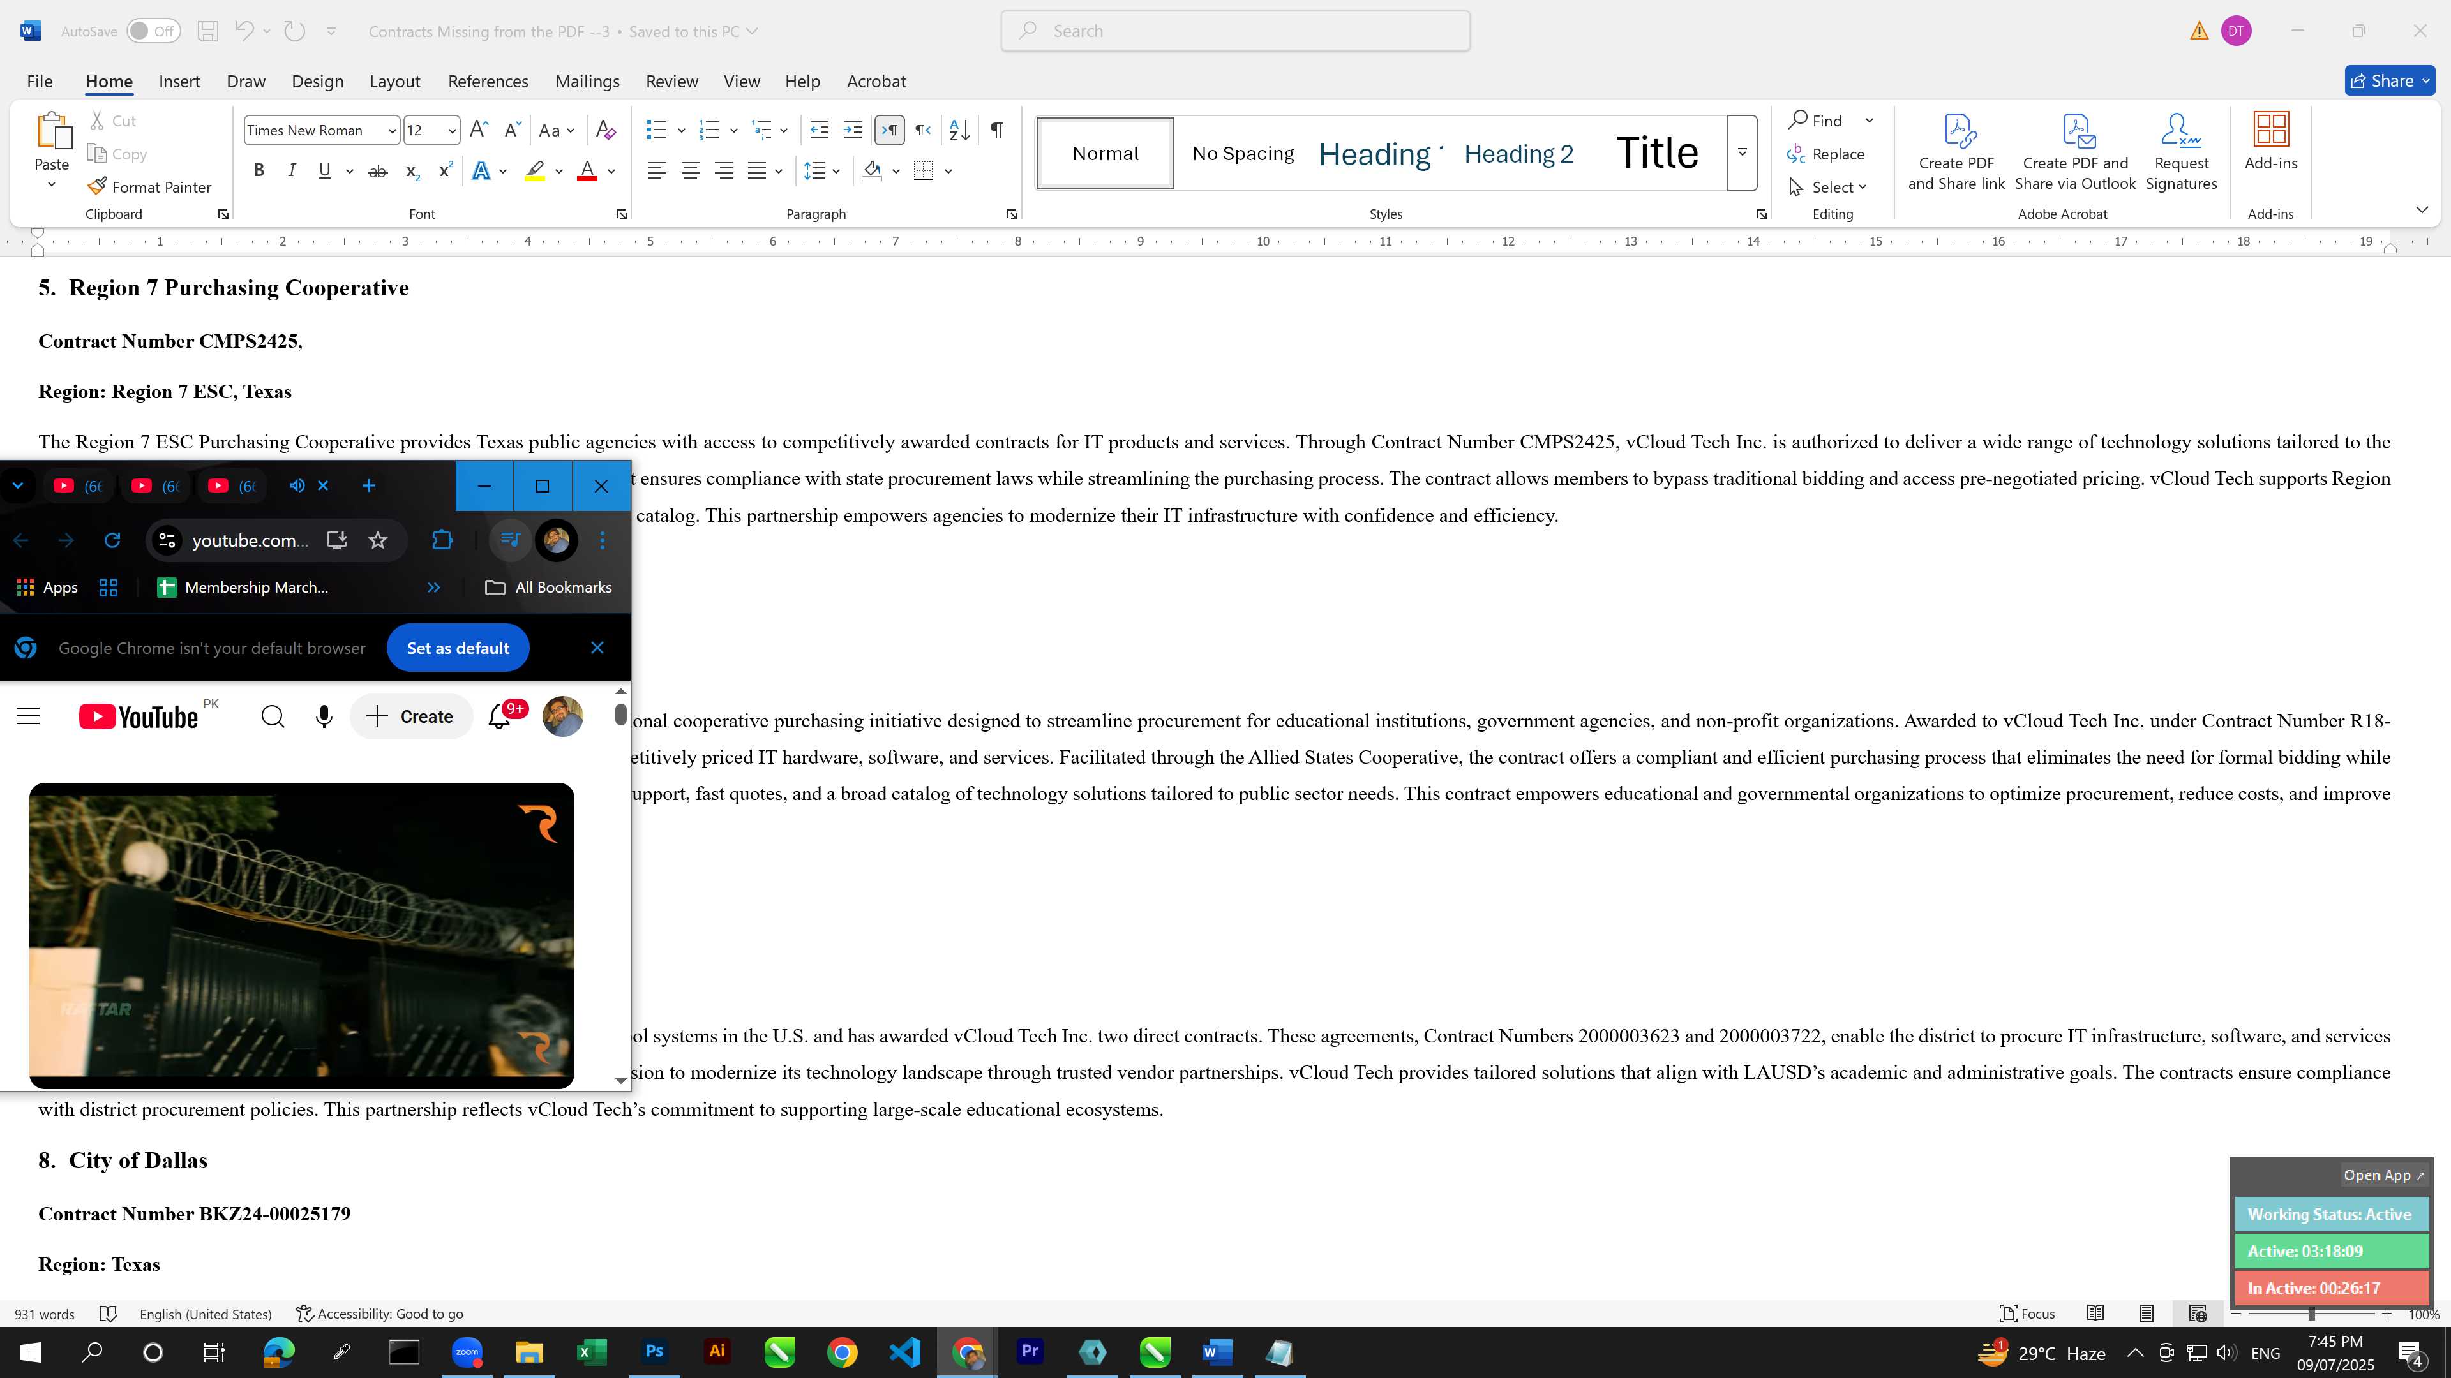
Task: Open YouTube notifications bell
Action: coord(500,717)
